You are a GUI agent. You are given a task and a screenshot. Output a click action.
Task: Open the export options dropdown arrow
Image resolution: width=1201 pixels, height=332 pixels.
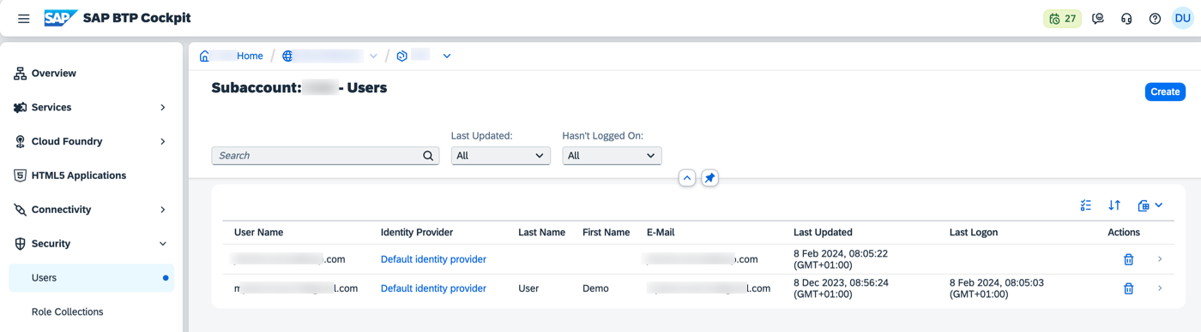(x=1159, y=205)
